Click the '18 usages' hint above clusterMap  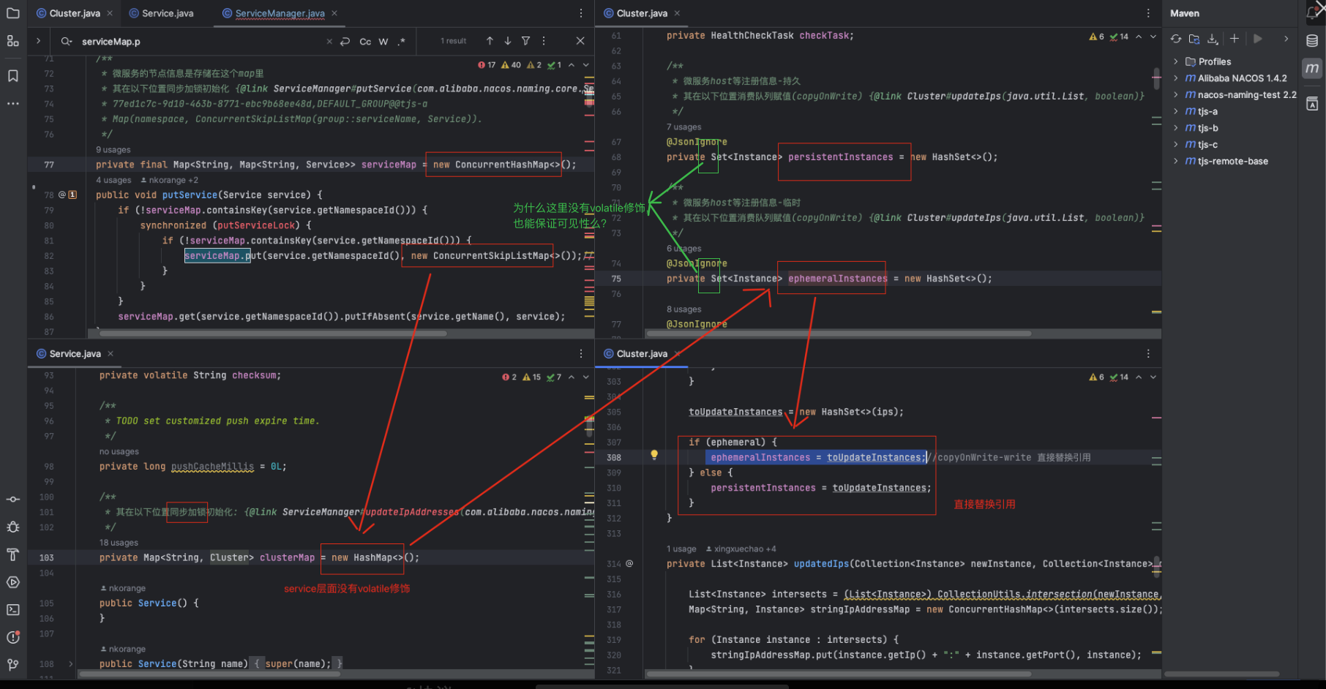coord(119,543)
